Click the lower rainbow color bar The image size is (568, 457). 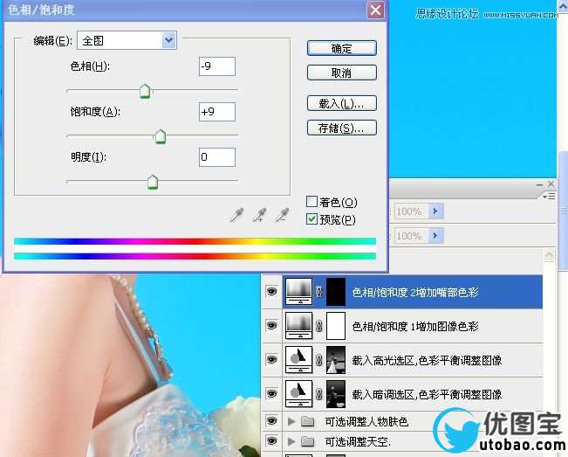[195, 256]
